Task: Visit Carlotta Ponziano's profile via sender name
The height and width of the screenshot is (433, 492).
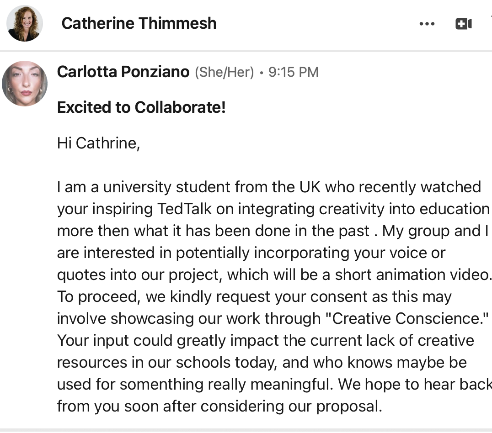Action: pyautogui.click(x=123, y=72)
